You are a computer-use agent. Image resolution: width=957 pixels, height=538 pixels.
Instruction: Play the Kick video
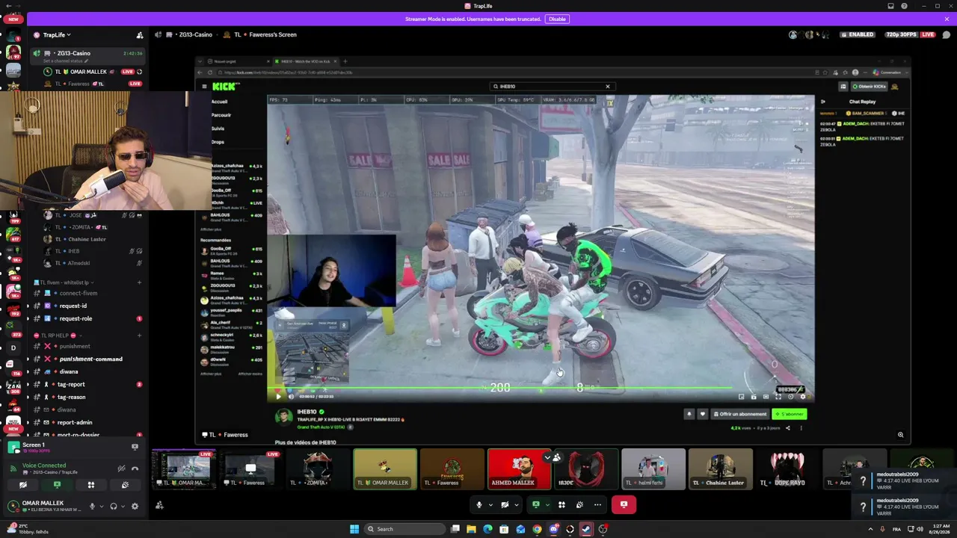[x=279, y=397]
